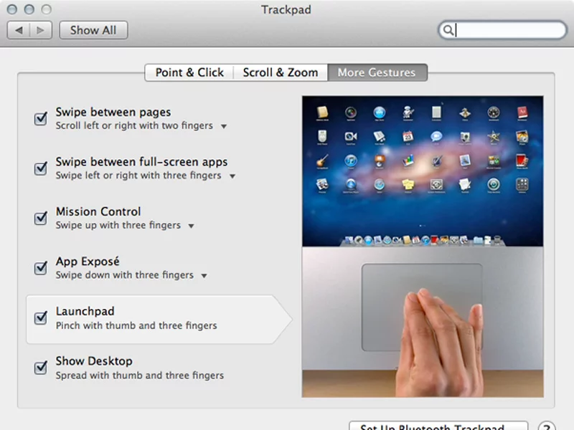Click the iCal calendar icon in the preview

(x=407, y=136)
